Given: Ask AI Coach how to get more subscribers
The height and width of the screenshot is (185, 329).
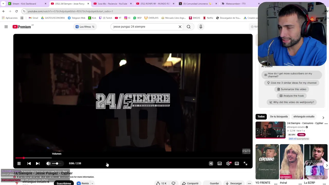Looking at the screenshot, I should [x=291, y=75].
